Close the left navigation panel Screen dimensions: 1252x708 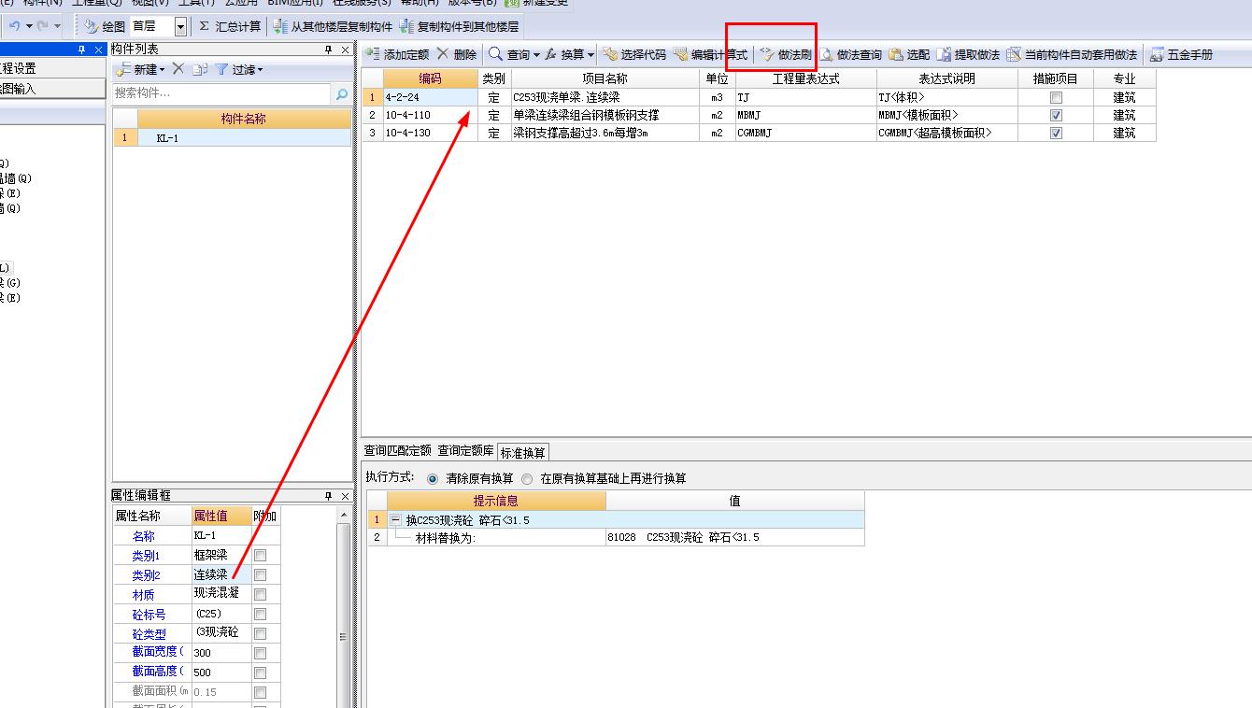coord(99,50)
